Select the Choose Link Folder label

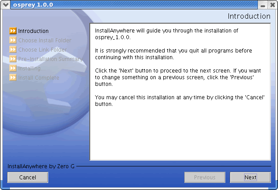[x=42, y=50]
